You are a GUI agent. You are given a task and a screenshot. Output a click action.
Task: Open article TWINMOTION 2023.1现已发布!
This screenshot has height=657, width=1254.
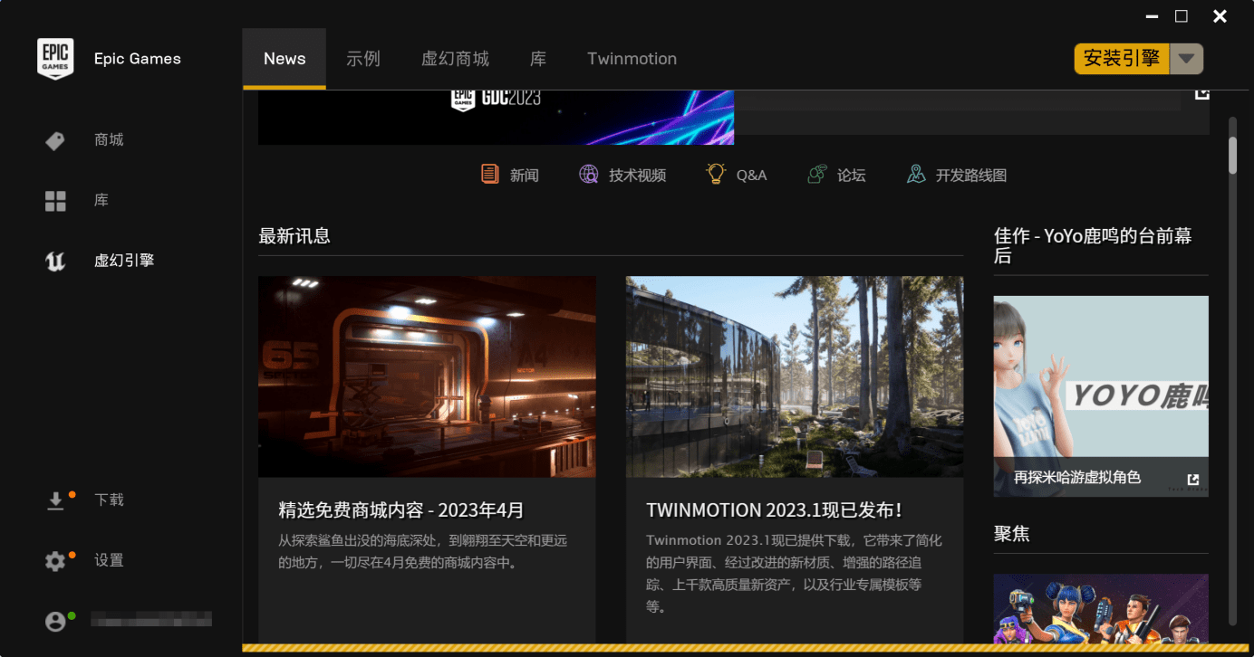click(x=775, y=510)
